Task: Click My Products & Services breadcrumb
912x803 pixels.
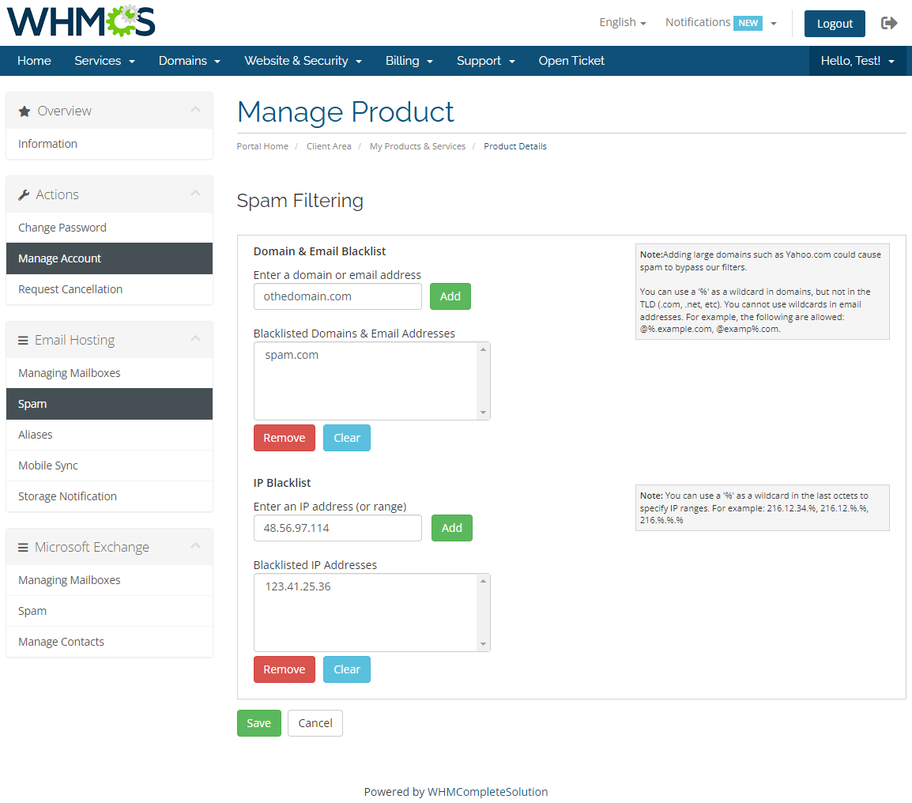Action: point(417,146)
